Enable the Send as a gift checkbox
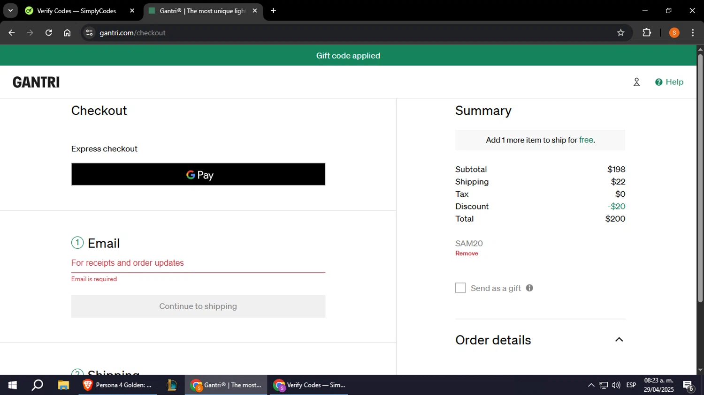This screenshot has width=704, height=395. 460,288
